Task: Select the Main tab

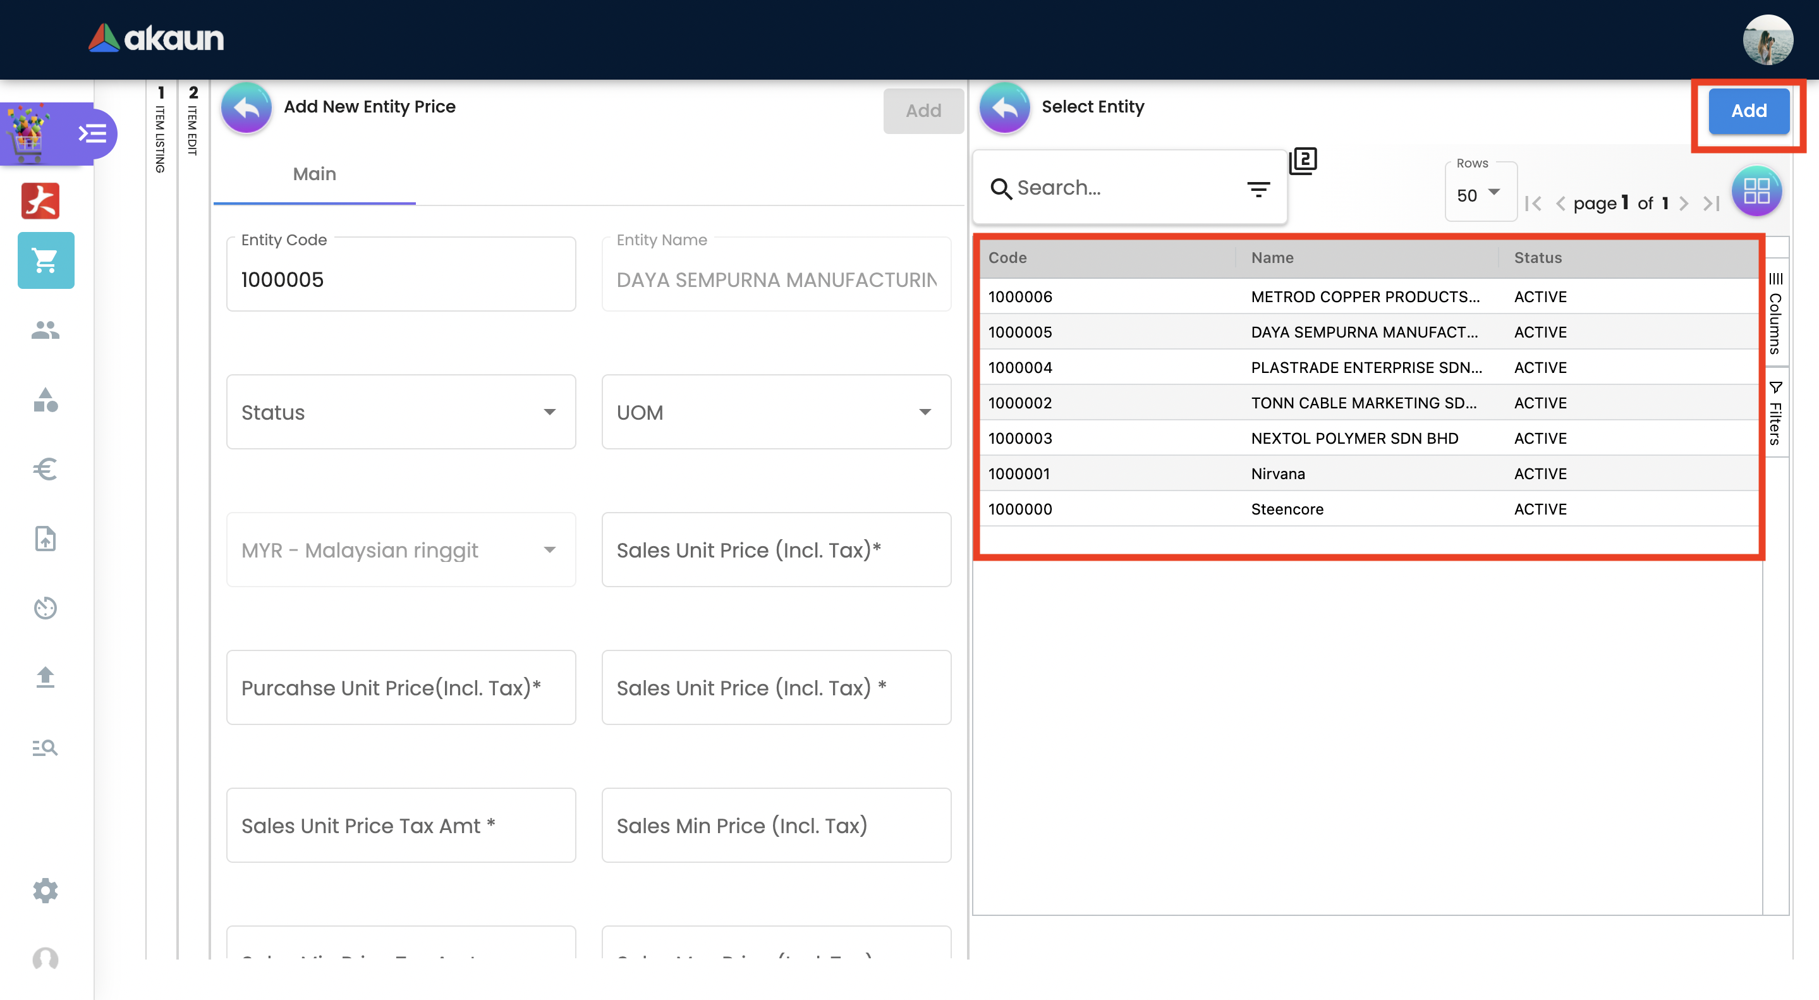Action: click(x=314, y=174)
